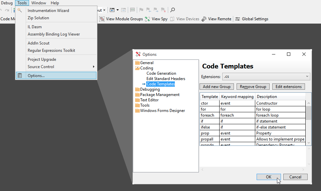
Task: Click the General folder icon
Action: click(x=137, y=62)
